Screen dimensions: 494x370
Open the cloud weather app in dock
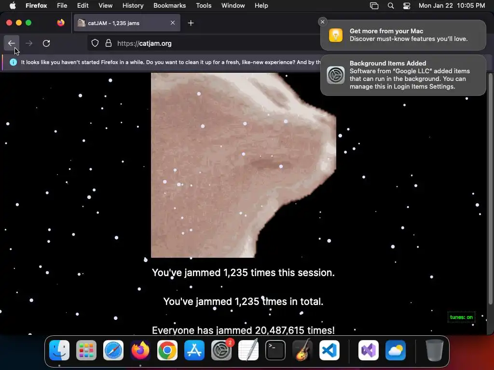(396, 350)
